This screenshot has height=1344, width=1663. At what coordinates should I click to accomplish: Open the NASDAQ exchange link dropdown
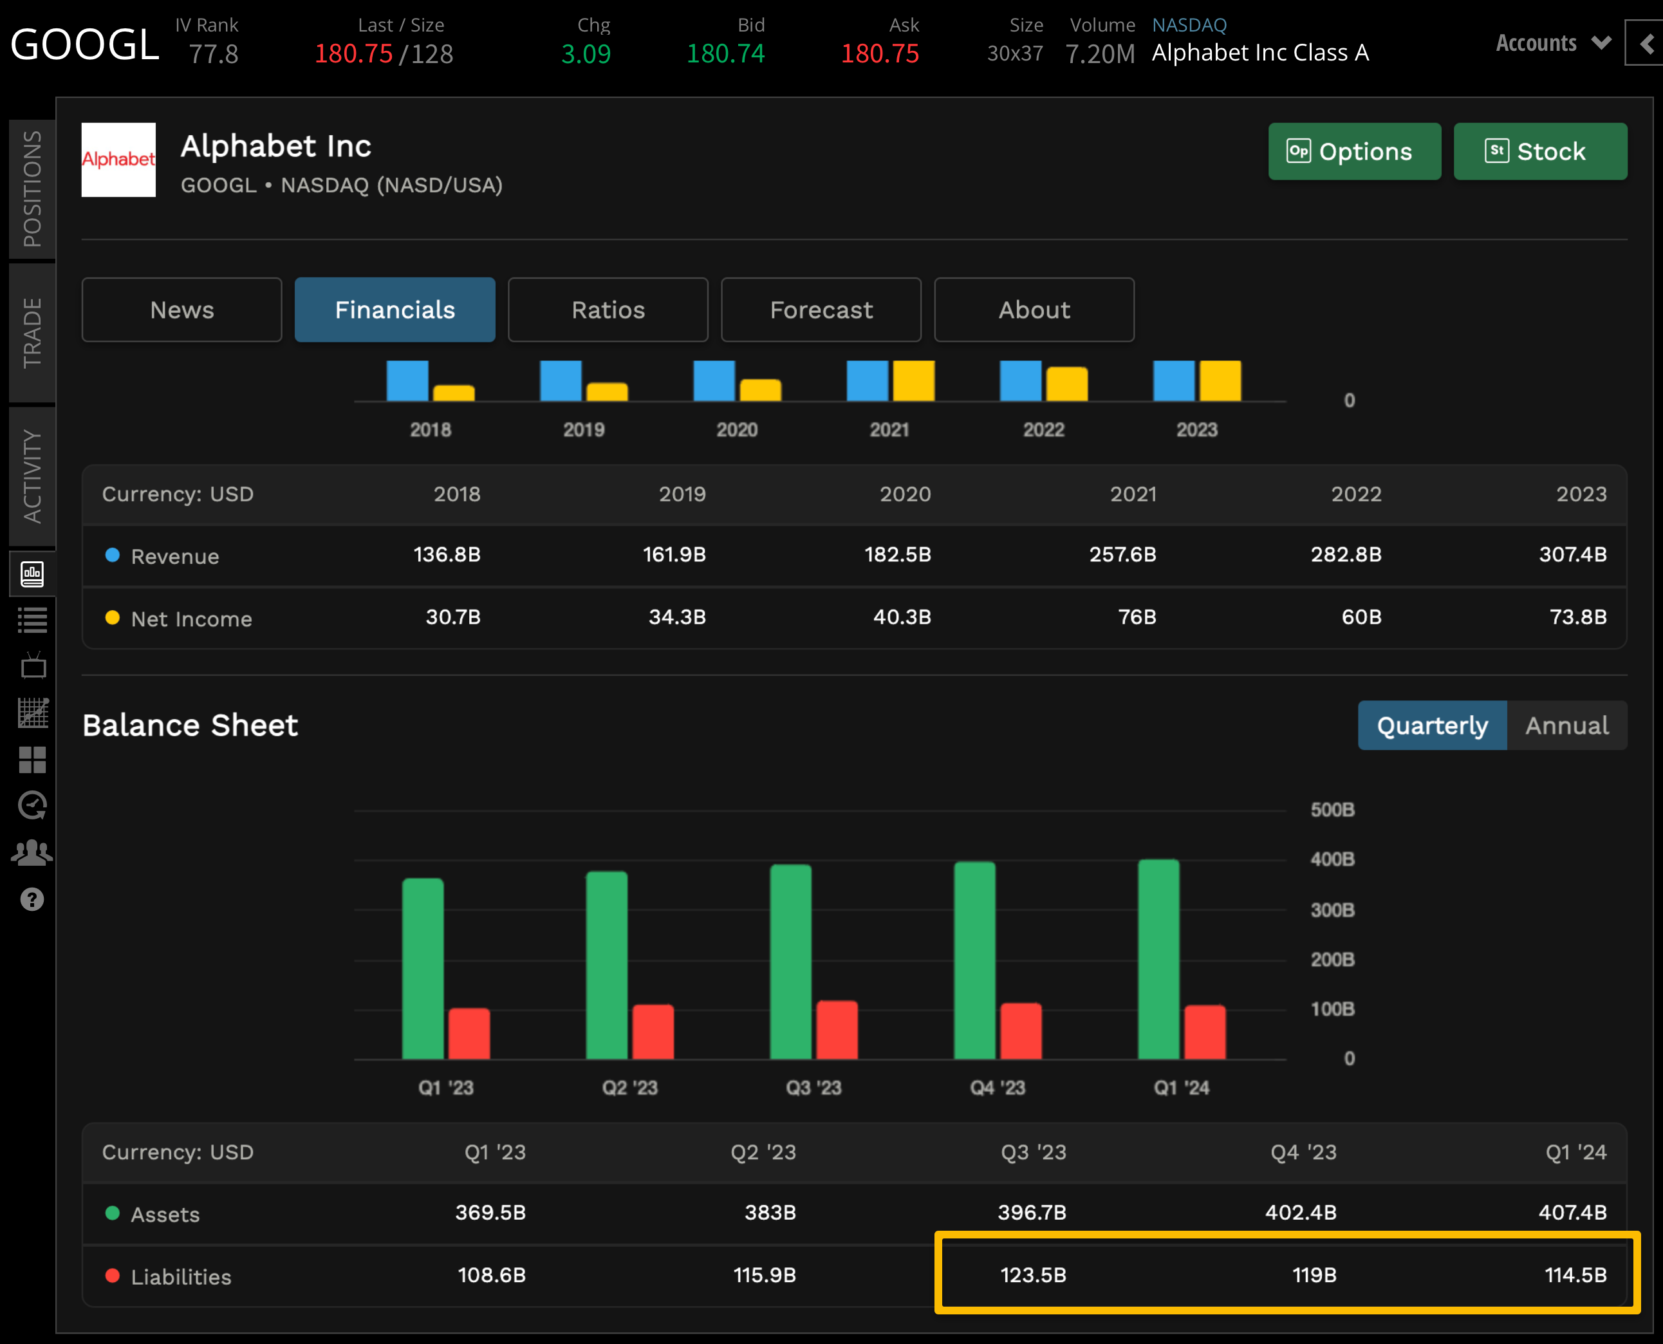coord(1189,24)
